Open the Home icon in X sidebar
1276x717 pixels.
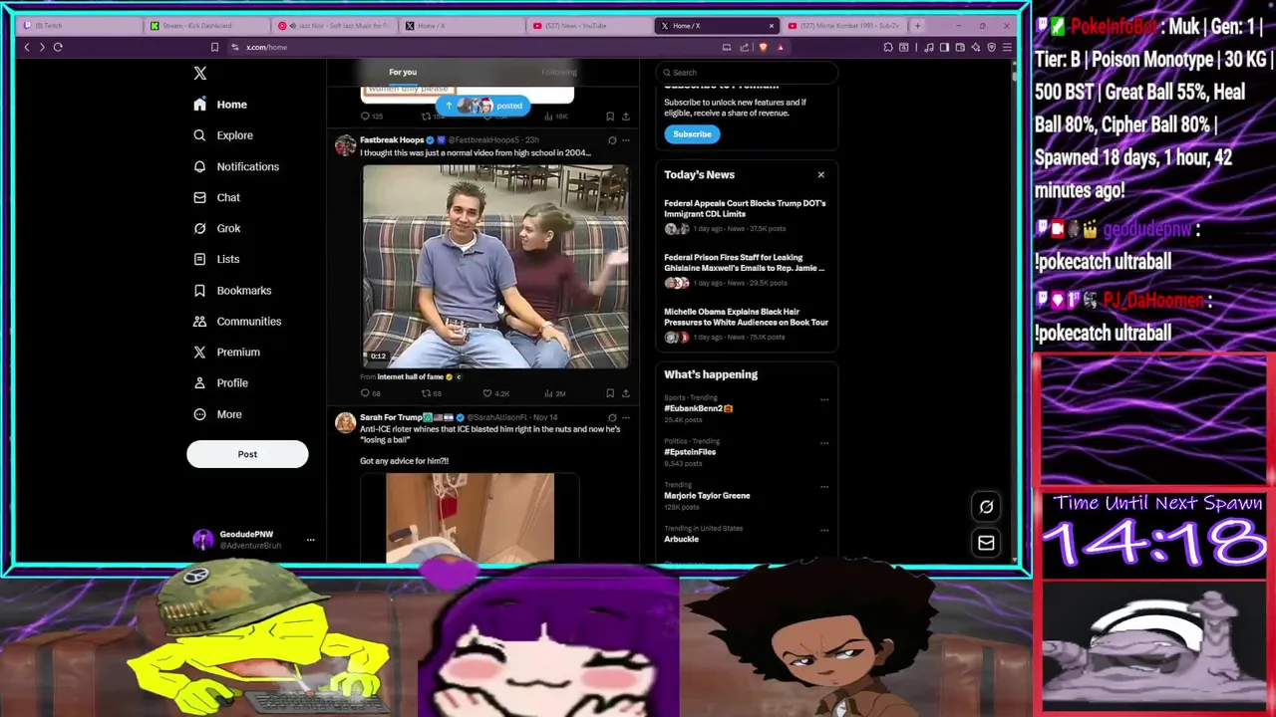click(x=199, y=105)
